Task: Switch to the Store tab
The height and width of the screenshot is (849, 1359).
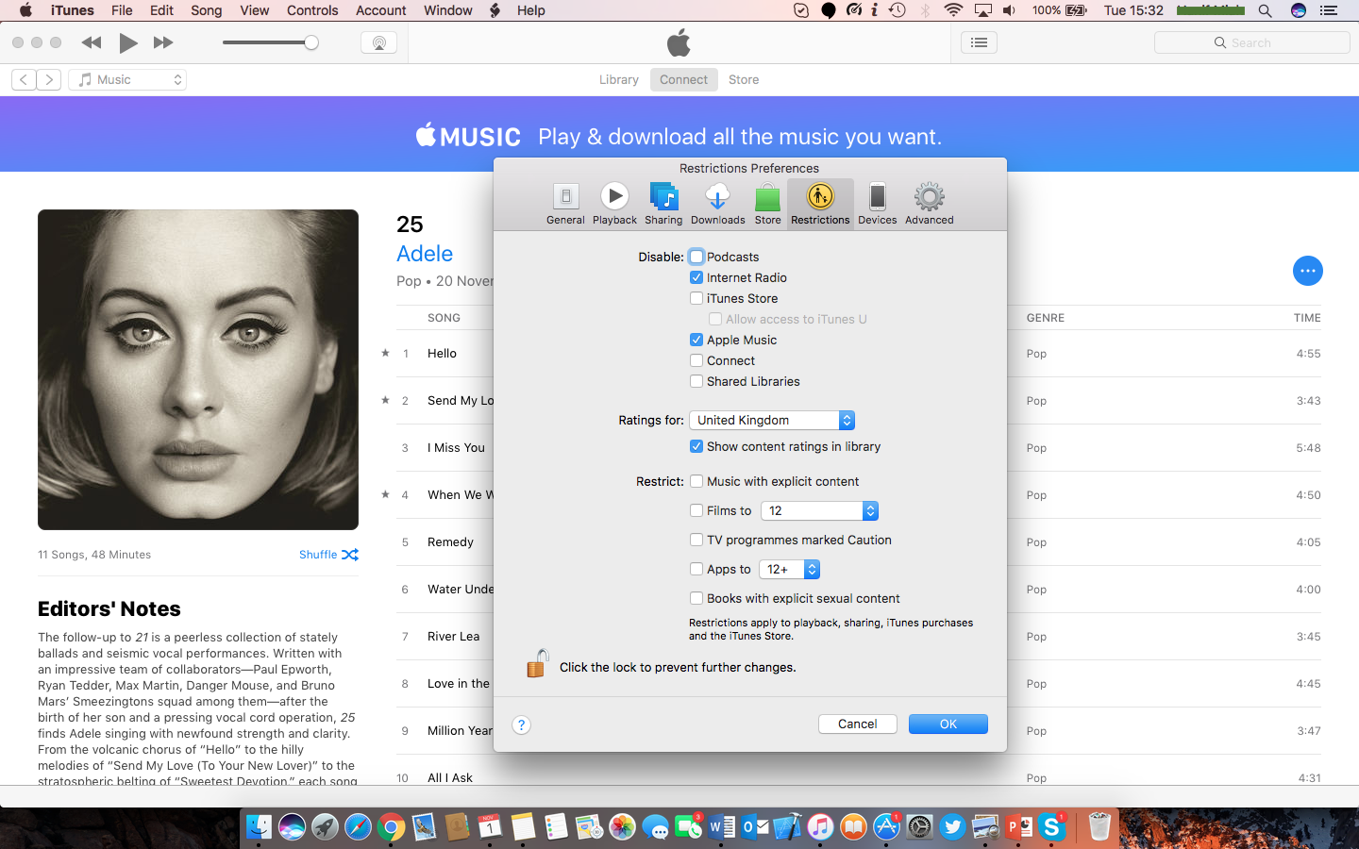Action: click(744, 80)
